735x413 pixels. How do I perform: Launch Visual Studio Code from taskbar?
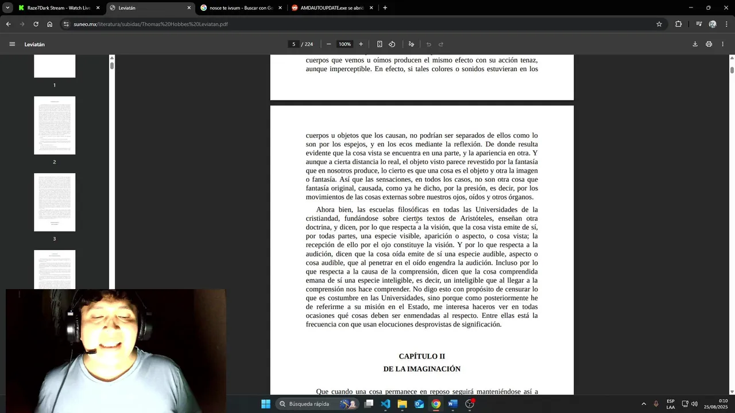(385, 404)
